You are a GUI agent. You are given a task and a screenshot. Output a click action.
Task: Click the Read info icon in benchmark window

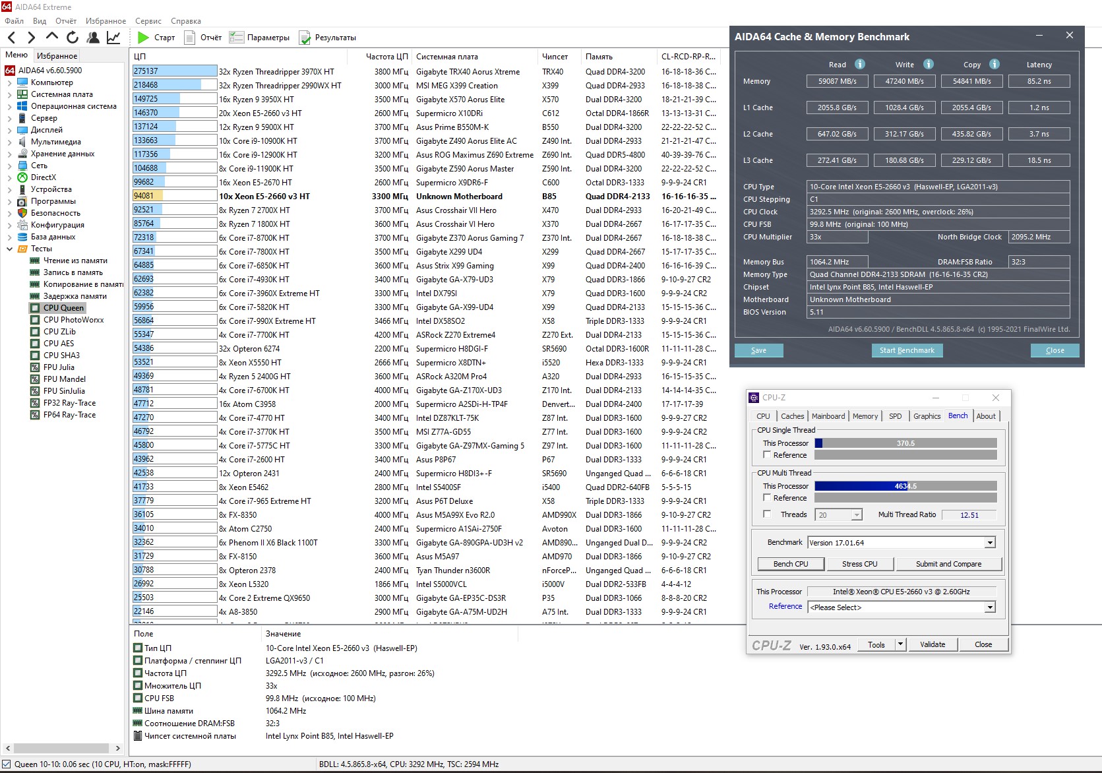tap(860, 64)
